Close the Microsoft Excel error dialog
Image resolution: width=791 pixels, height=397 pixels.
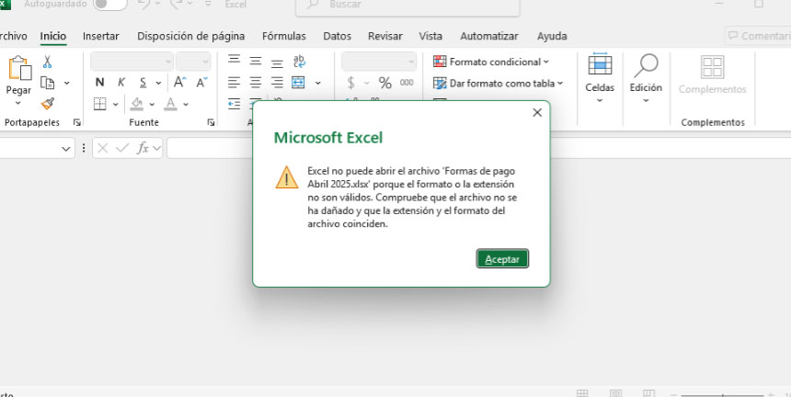click(x=537, y=112)
